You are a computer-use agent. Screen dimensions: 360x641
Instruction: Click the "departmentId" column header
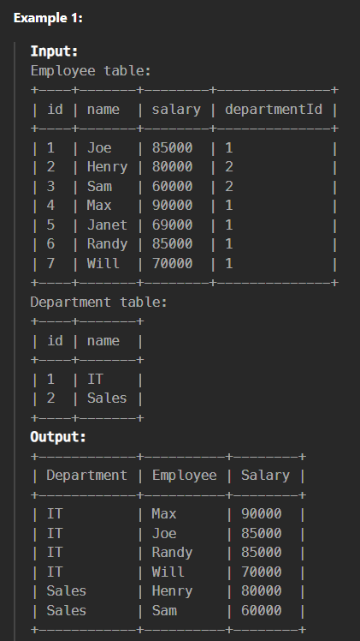coord(274,109)
